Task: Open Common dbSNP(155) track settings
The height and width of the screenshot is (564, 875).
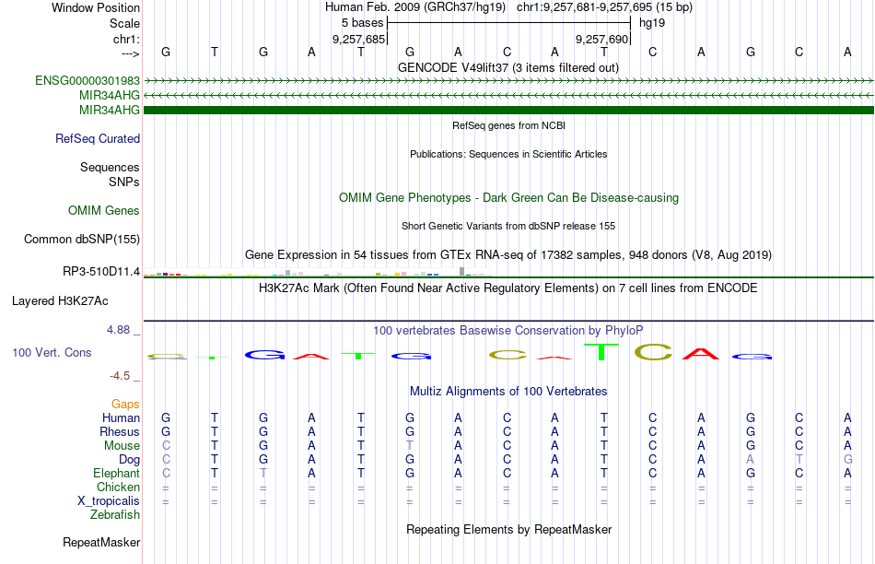Action: [82, 239]
